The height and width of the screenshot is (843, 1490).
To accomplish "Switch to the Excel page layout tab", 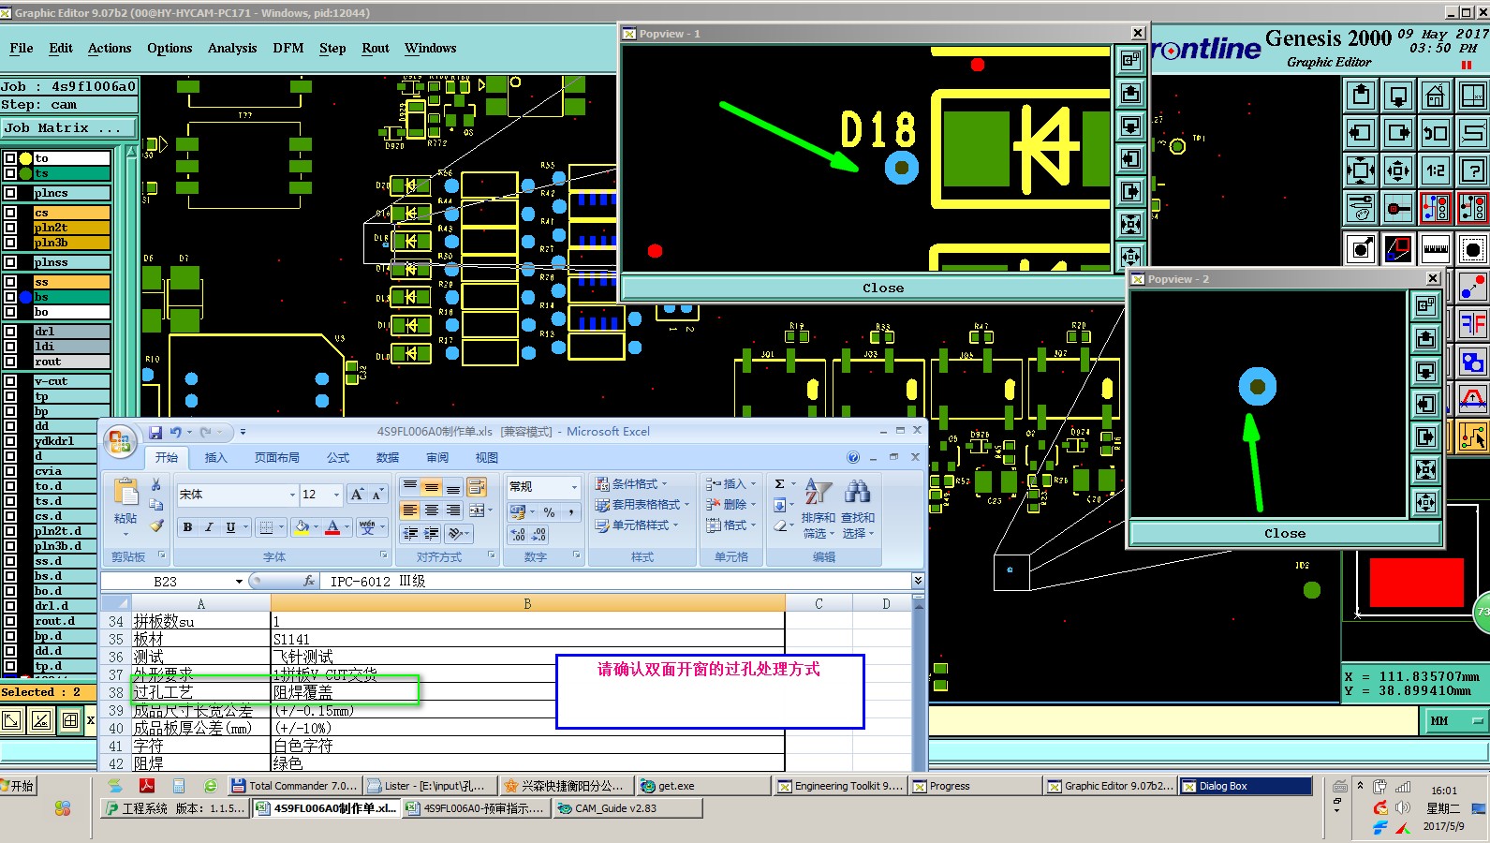I will click(x=277, y=458).
